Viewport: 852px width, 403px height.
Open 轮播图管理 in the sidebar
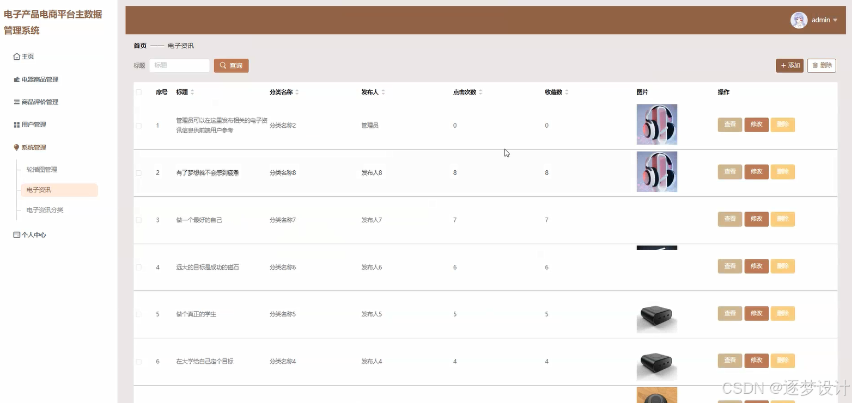coord(42,170)
